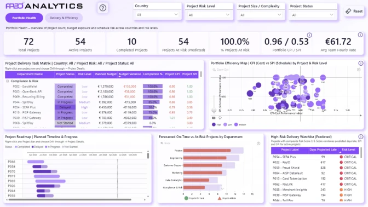
Task: Open the Project Size / Complexity dropdown
Action: (261, 15)
